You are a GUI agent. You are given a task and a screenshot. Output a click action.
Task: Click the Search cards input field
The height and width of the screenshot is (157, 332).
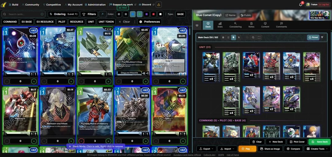(x=23, y=14)
